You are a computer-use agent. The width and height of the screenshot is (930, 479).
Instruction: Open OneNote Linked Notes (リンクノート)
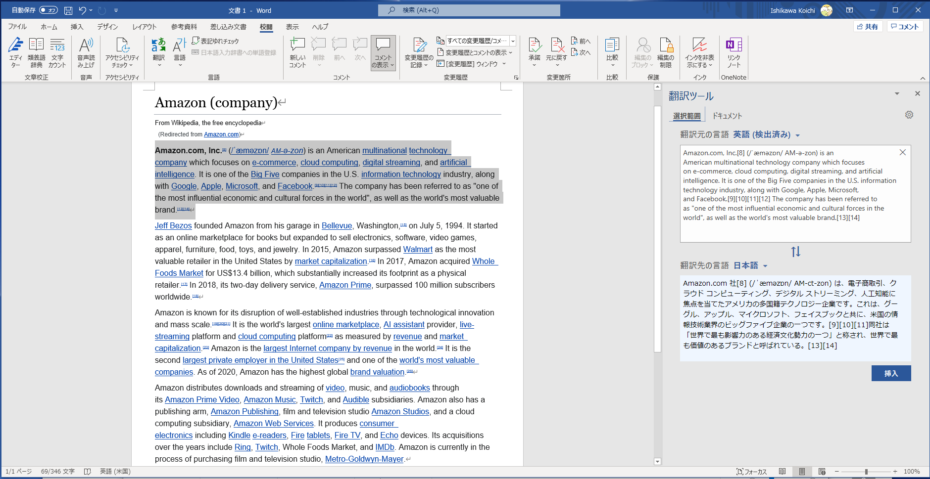pyautogui.click(x=734, y=52)
